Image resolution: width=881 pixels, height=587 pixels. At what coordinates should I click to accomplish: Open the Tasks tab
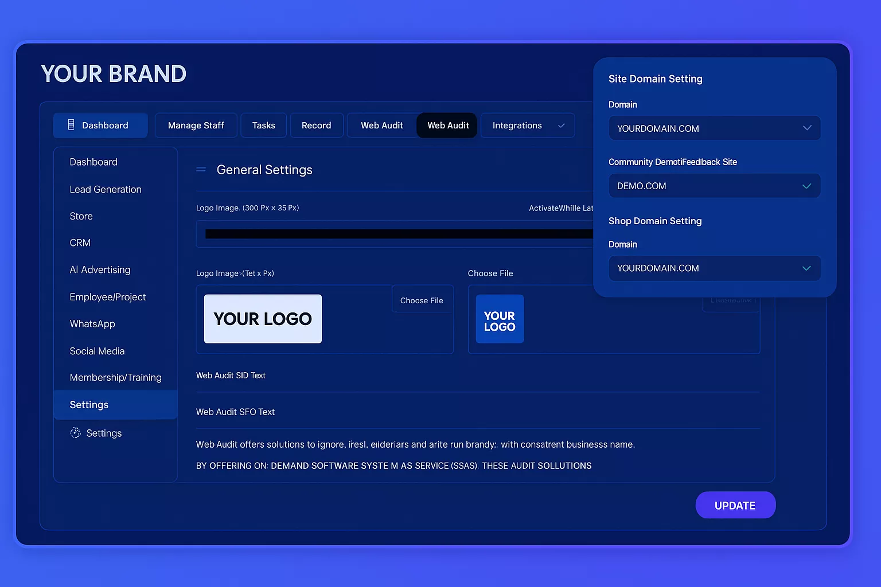tap(263, 126)
